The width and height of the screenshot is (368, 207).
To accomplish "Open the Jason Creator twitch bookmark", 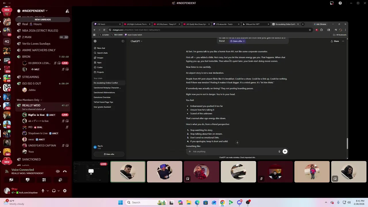I will click(133, 35).
